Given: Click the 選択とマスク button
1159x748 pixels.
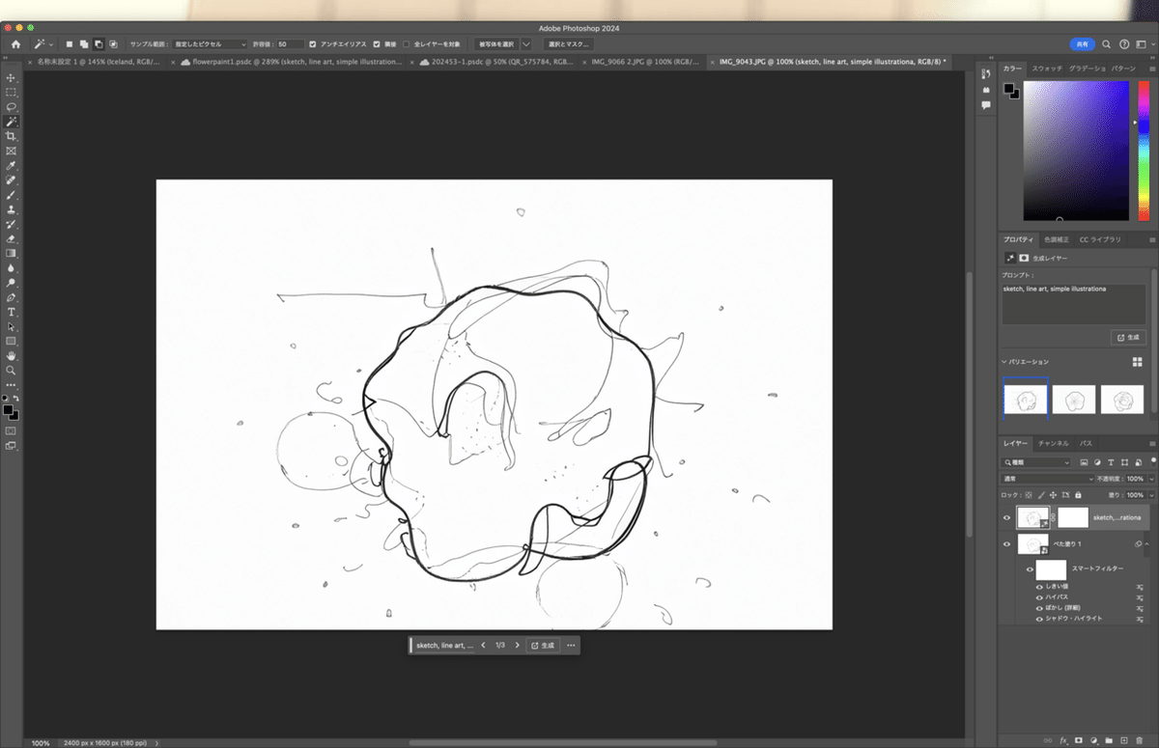Looking at the screenshot, I should pos(568,44).
